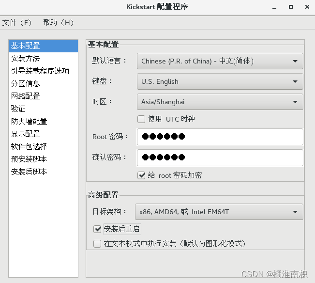Select 基本配置 in the sidebar
The image size is (315, 283).
[x=43, y=46]
